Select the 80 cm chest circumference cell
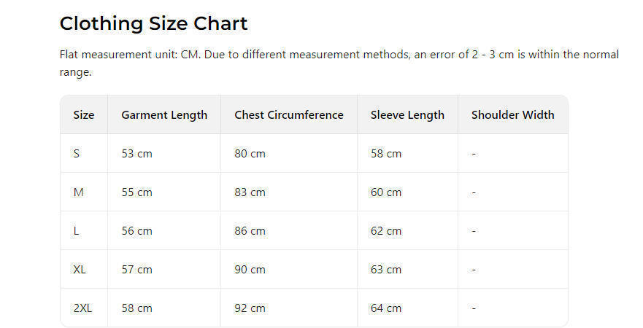643x328 pixels. coord(250,154)
